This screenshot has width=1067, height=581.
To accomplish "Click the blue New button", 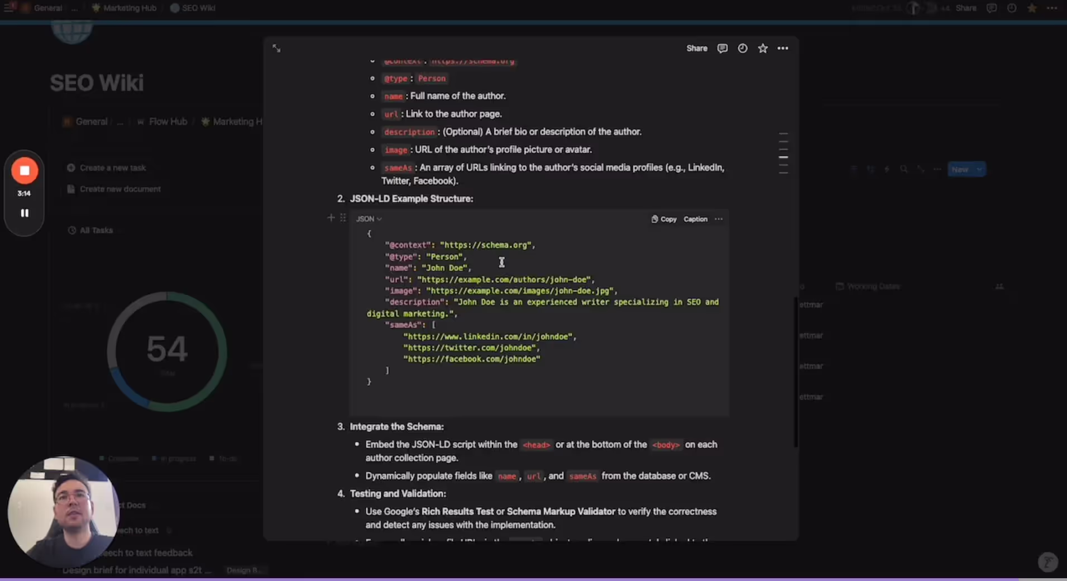I will coord(960,169).
